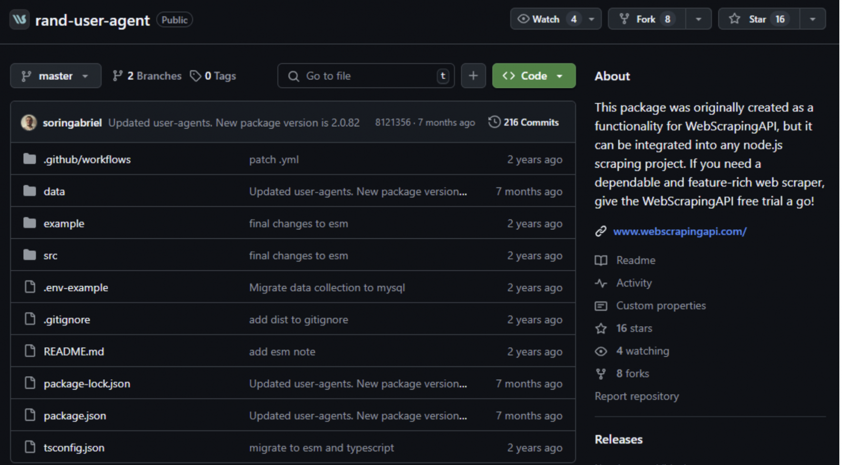
Task: Open the .gitignore file name
Action: (67, 320)
